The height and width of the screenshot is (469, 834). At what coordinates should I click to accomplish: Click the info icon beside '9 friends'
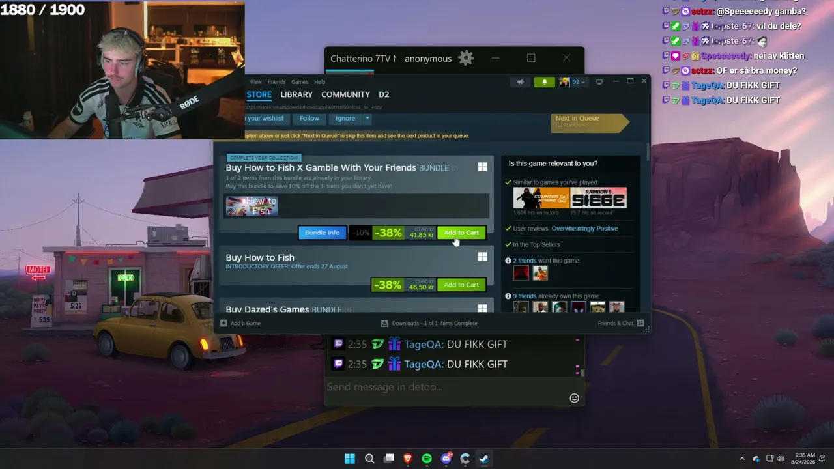coord(508,296)
